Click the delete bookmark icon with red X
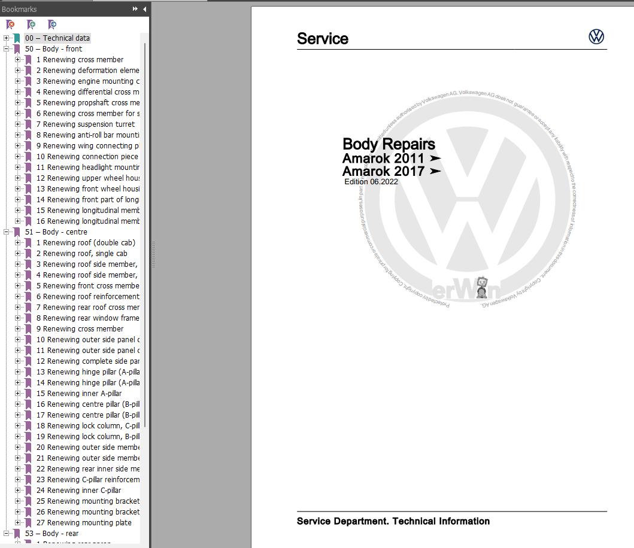The height and width of the screenshot is (548, 634). [11, 25]
